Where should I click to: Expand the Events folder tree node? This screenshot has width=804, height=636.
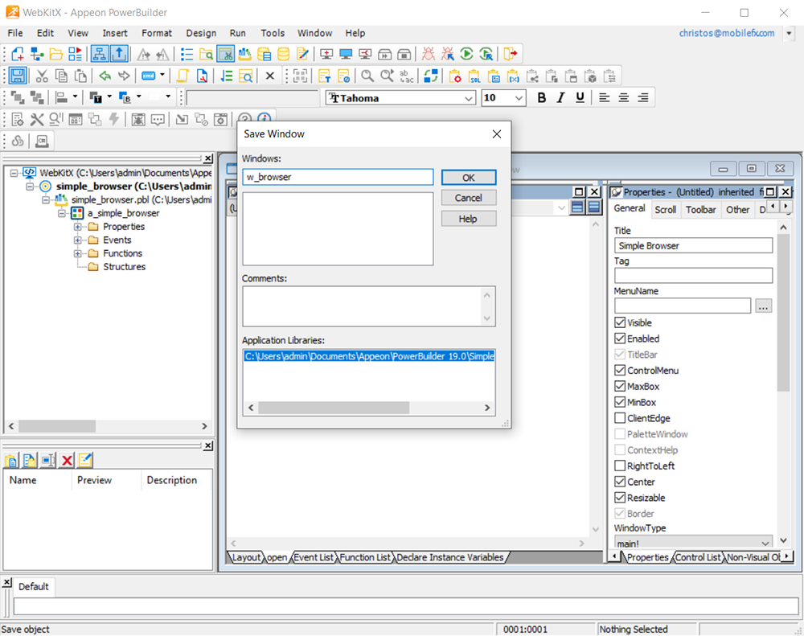77,240
